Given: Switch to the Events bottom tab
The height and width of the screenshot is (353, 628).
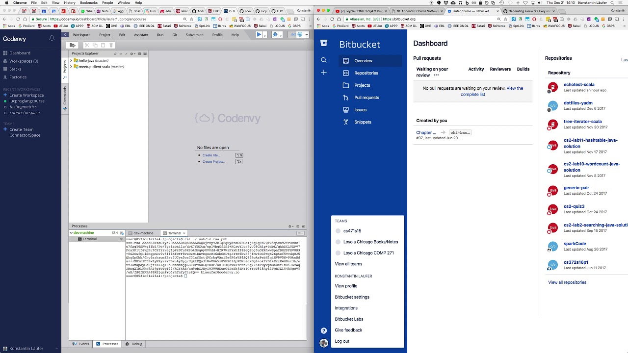Looking at the screenshot, I should [x=81, y=344].
